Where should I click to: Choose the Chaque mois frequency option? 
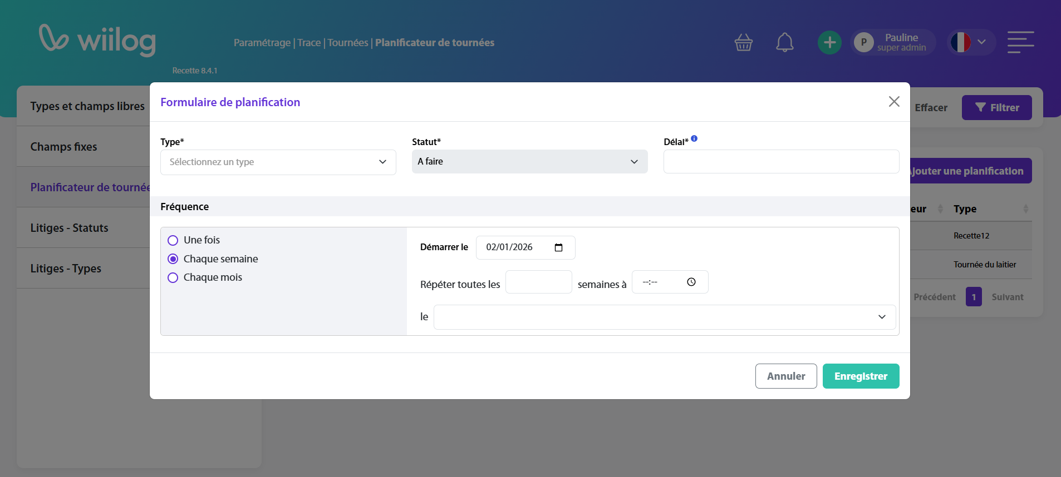[x=173, y=277]
